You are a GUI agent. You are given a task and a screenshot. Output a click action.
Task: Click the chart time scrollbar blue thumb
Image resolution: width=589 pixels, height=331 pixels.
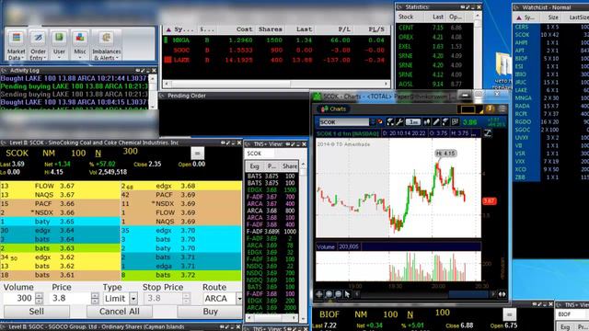click(468, 294)
